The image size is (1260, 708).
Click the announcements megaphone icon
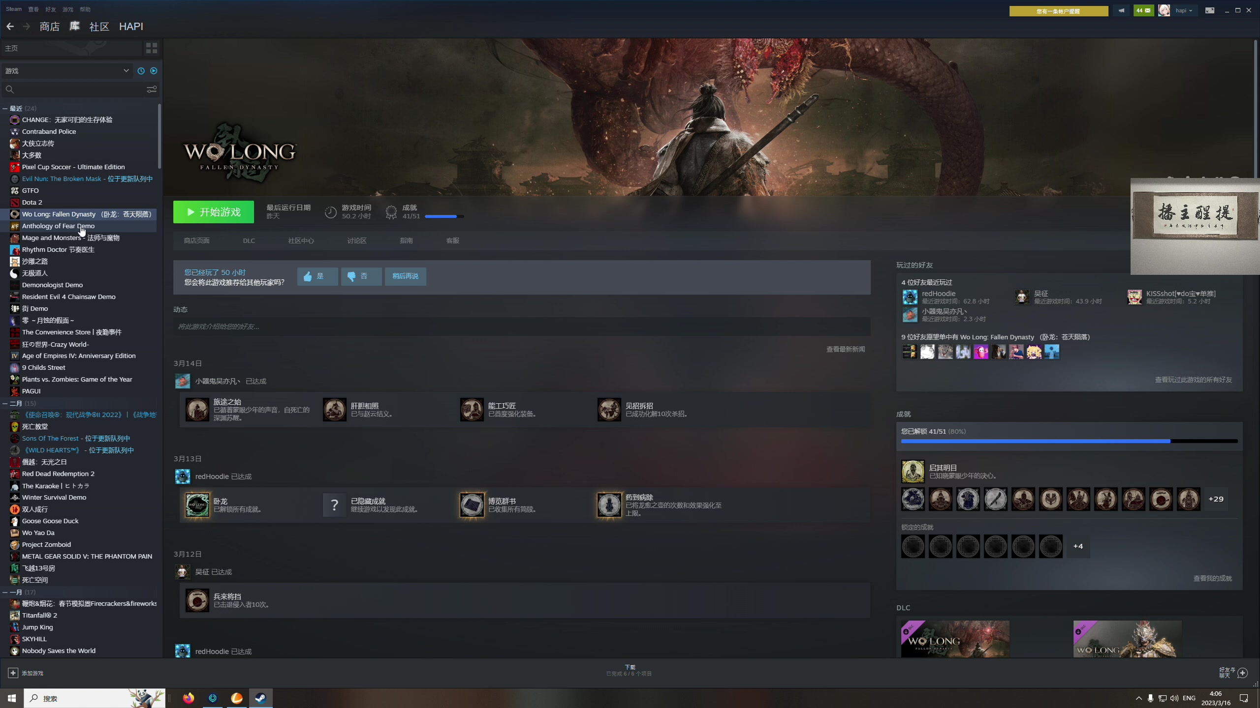[x=1121, y=10]
